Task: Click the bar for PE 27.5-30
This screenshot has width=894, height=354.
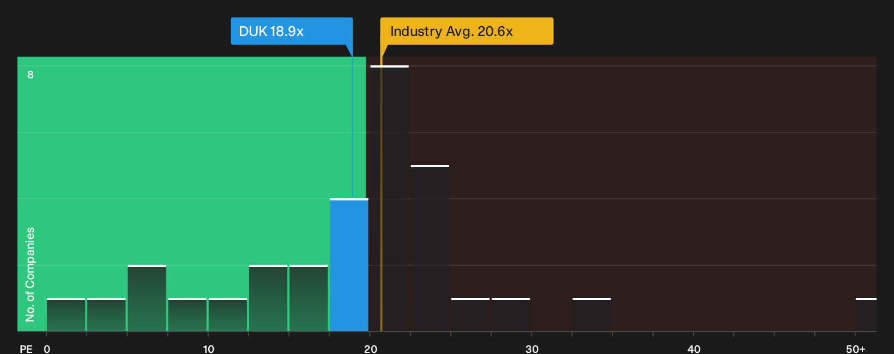Action: (511, 314)
